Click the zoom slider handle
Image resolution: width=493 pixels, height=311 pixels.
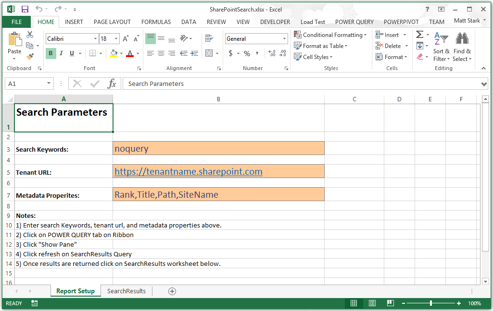click(431, 303)
